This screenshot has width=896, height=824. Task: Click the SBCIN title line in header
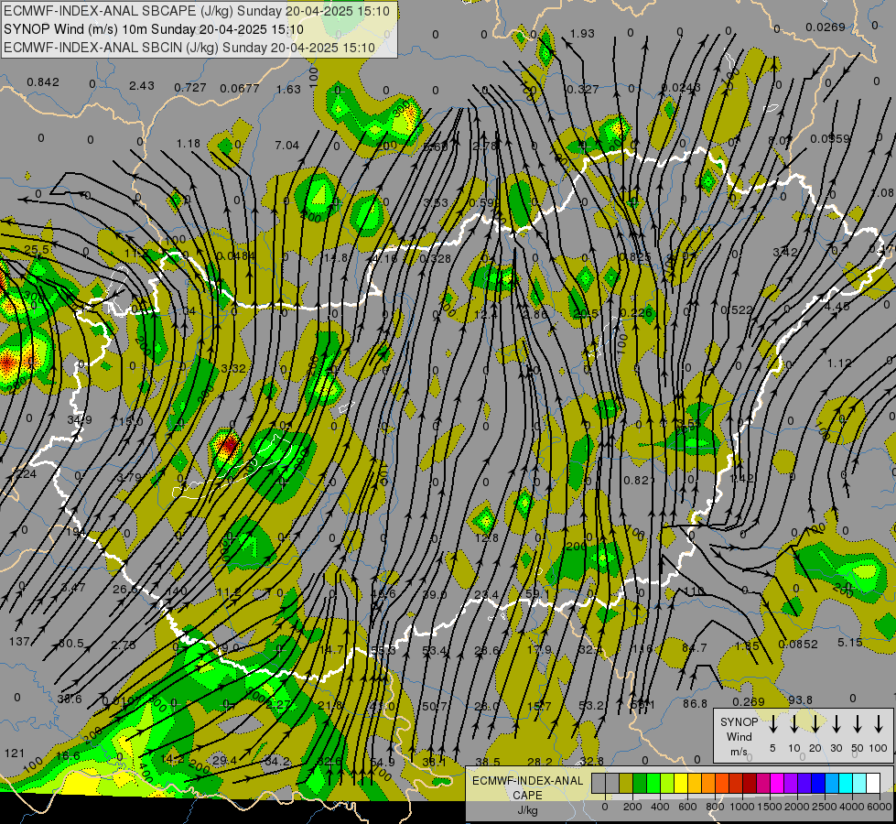(x=189, y=48)
